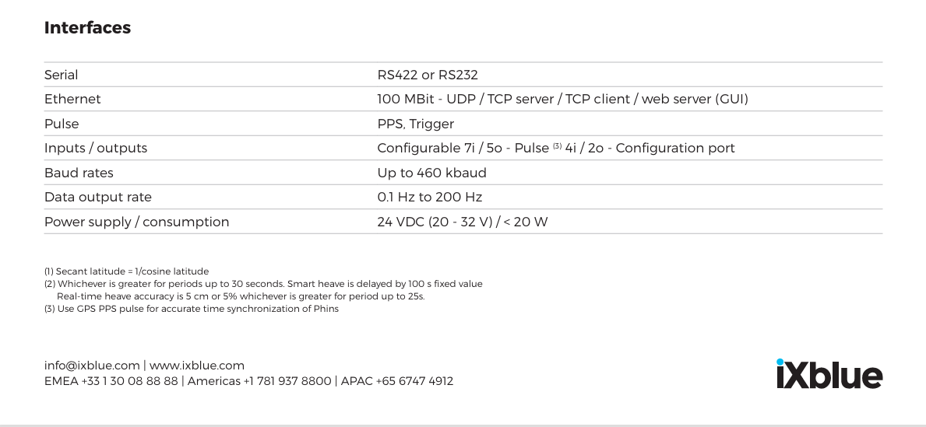Screen dimensions: 926x427
Task: Click the RS422 or RS232 value
Action: tap(428, 75)
